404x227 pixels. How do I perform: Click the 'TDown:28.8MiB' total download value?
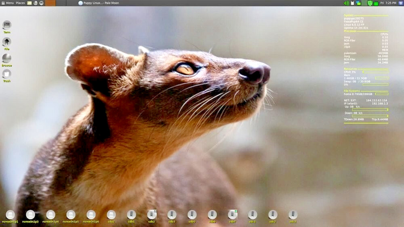[354, 119]
